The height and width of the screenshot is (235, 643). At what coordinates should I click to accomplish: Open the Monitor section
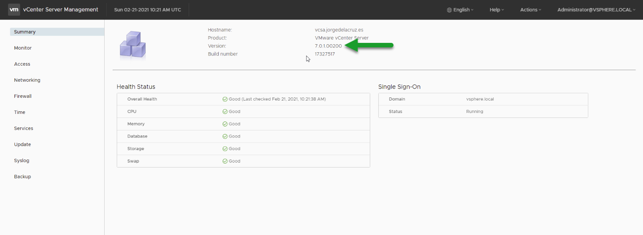[x=23, y=48]
